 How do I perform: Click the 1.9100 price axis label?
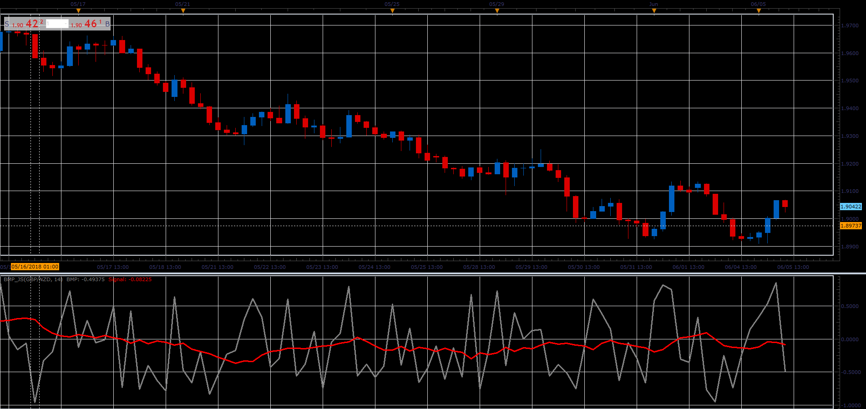pos(850,191)
